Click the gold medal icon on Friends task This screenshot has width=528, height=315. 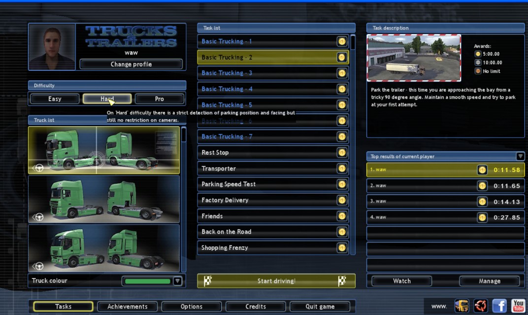342,216
